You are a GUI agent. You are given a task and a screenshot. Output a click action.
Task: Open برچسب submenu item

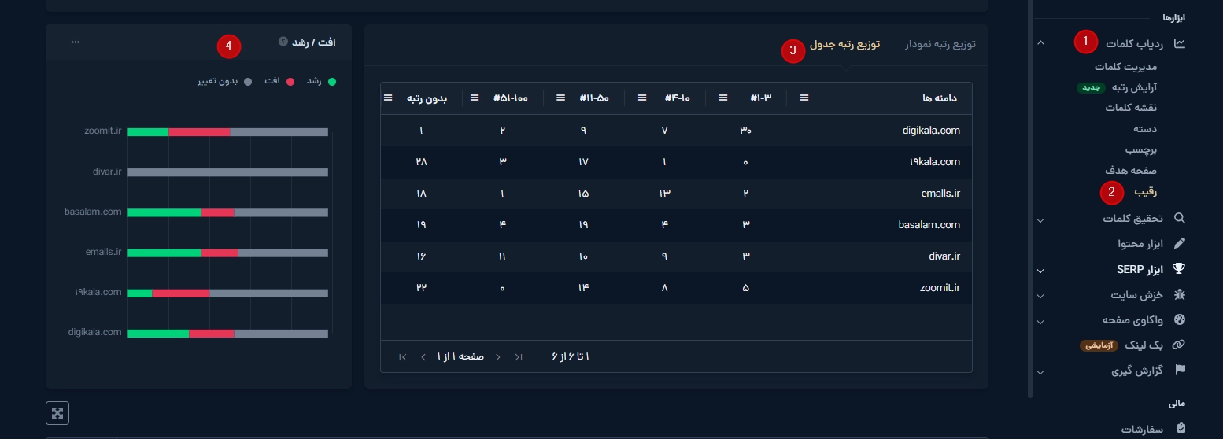click(1141, 149)
